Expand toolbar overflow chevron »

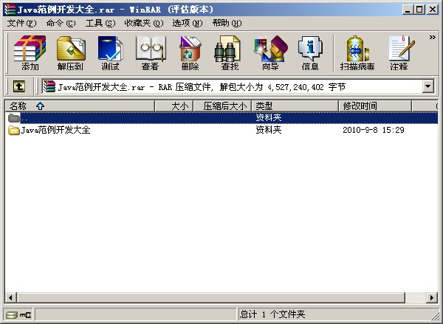pos(432,38)
